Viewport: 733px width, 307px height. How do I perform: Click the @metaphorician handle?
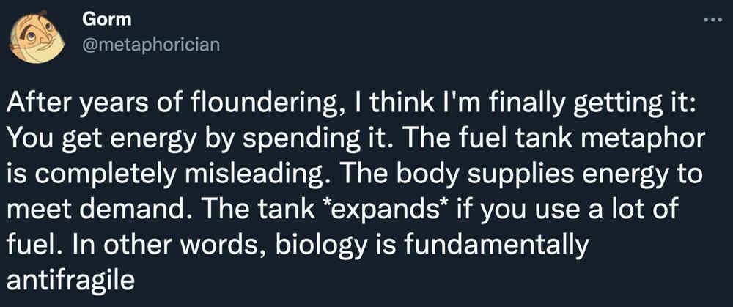150,45
